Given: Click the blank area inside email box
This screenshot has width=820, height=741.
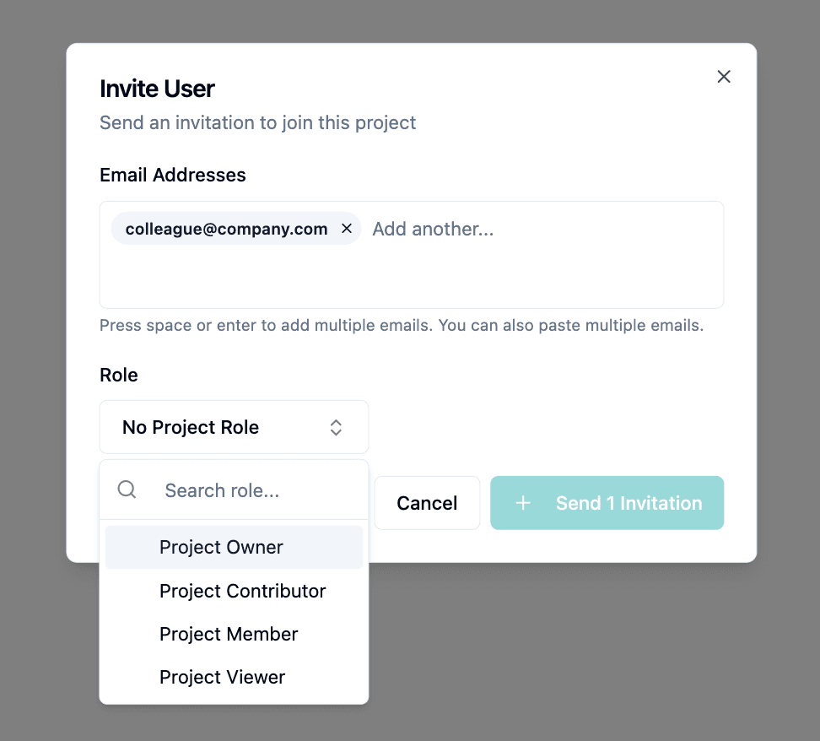Looking at the screenshot, I should click(x=411, y=279).
